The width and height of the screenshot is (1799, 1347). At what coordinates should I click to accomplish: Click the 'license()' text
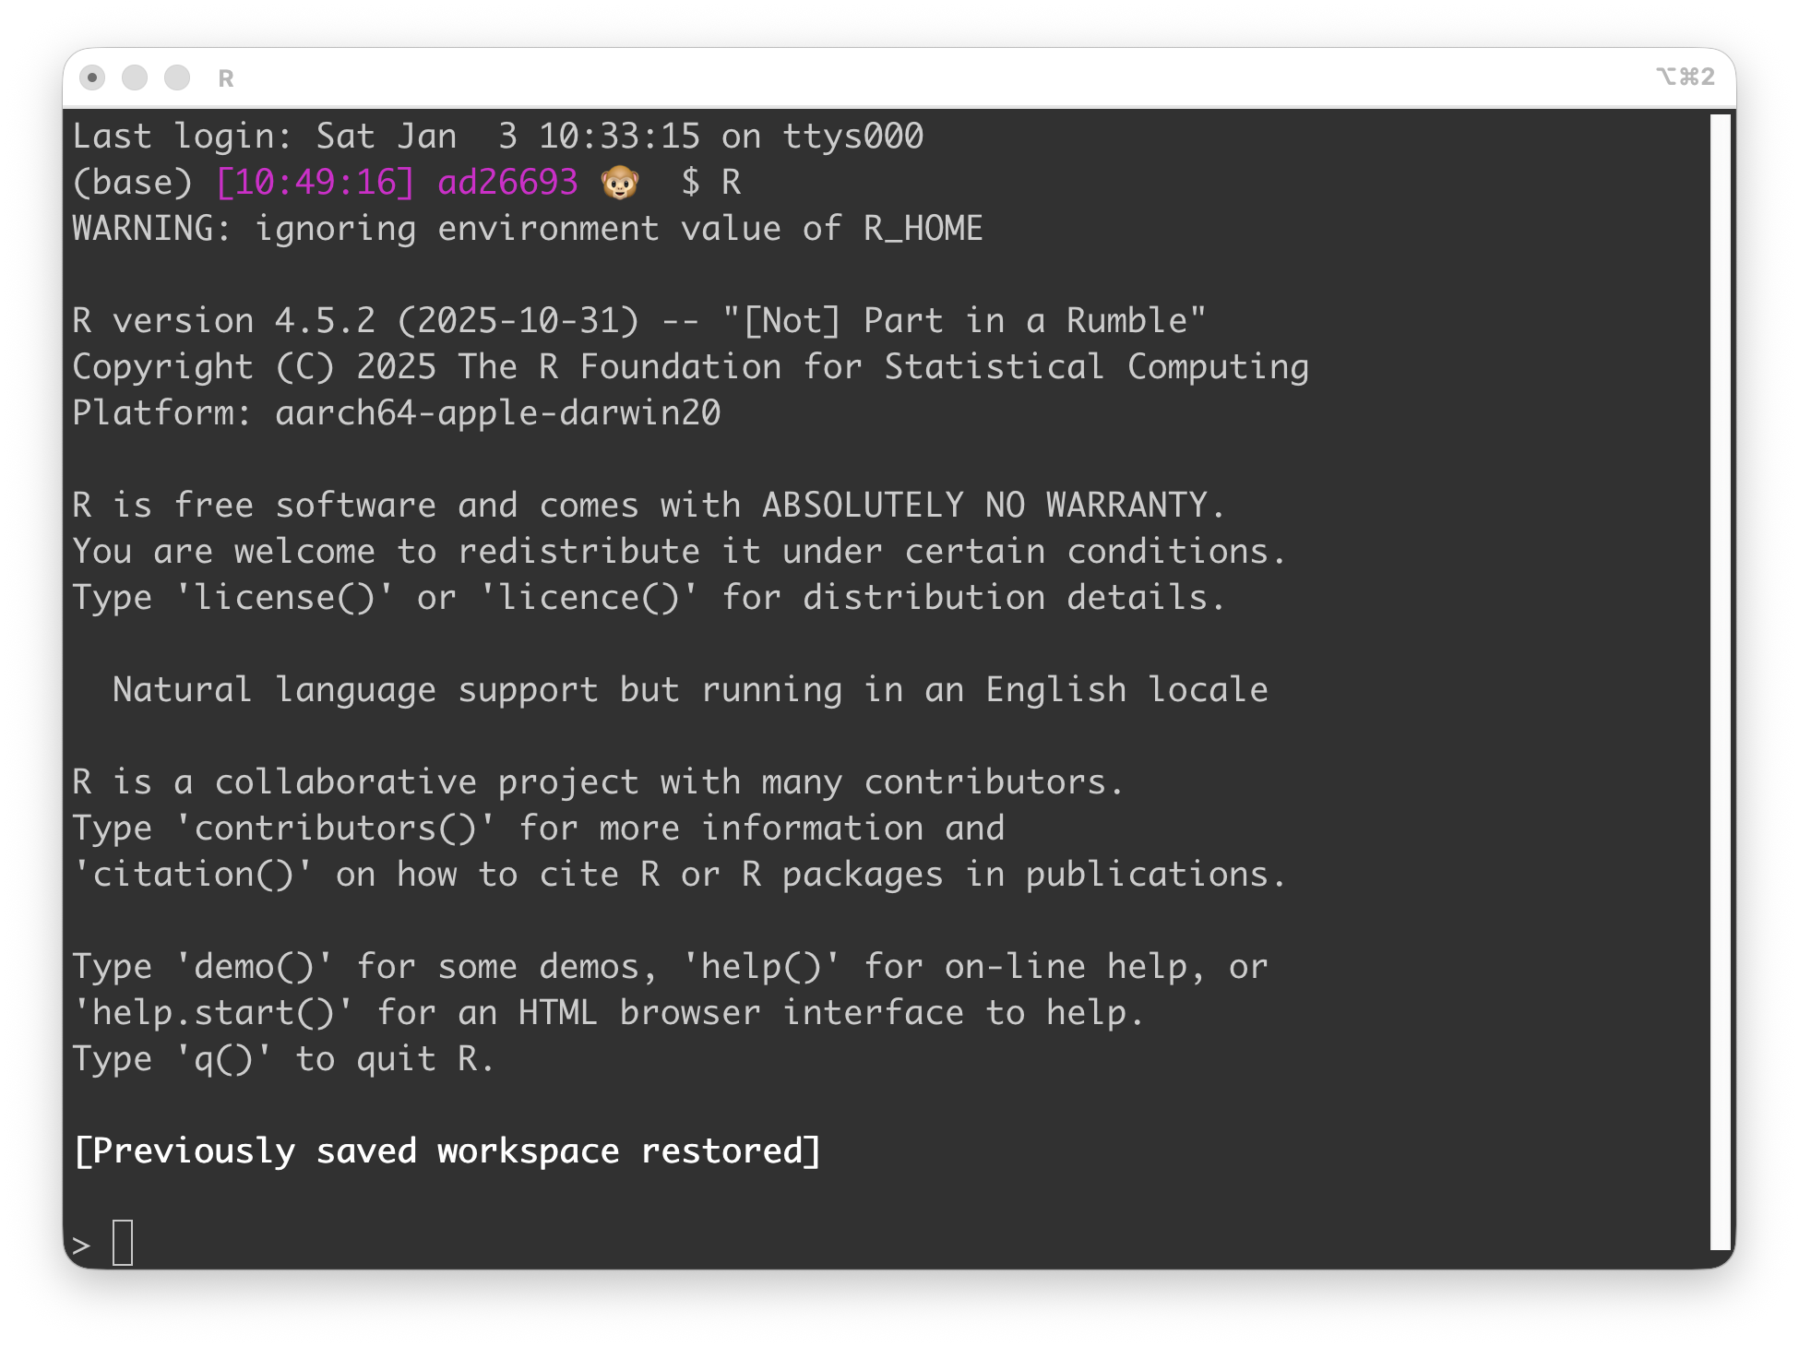[x=284, y=598]
